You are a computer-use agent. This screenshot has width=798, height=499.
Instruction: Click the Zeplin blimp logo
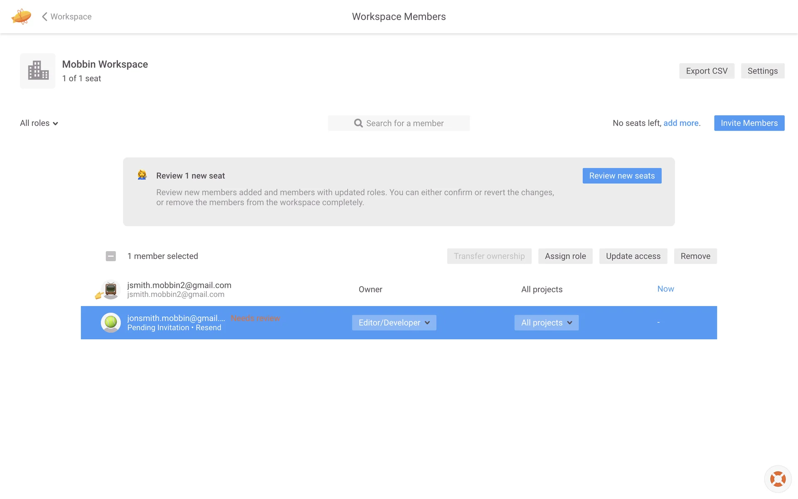(x=21, y=17)
